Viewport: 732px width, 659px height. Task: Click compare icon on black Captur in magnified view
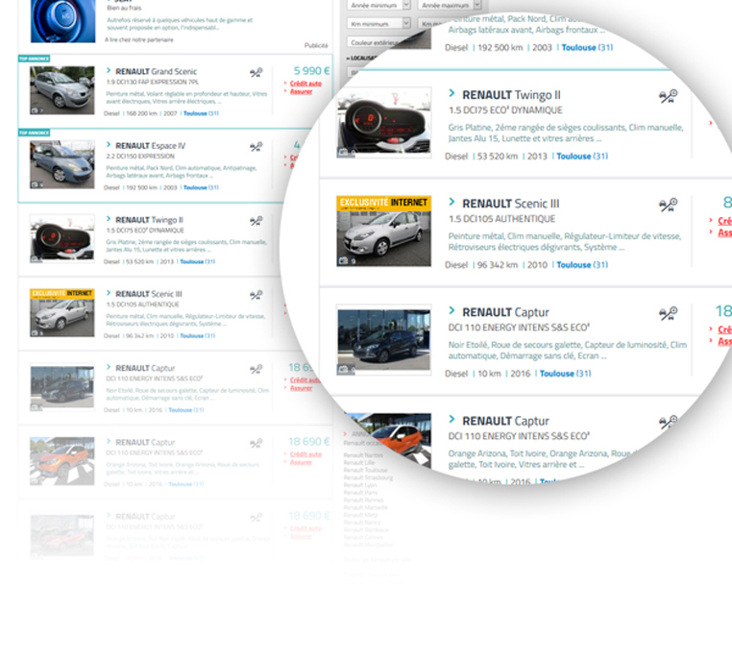click(668, 313)
